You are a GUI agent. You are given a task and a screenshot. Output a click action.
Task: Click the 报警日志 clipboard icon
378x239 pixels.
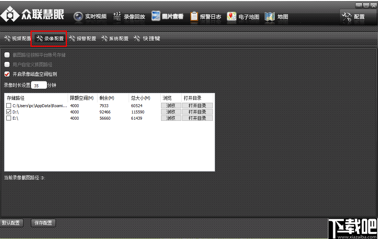(194, 16)
